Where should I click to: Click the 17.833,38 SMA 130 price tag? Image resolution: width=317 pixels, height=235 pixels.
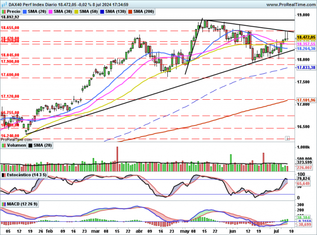[305, 68]
